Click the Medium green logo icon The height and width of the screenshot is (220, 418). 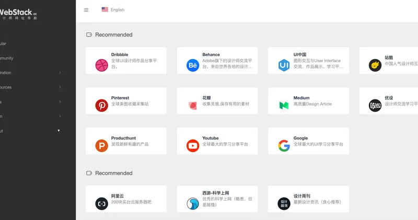click(284, 106)
